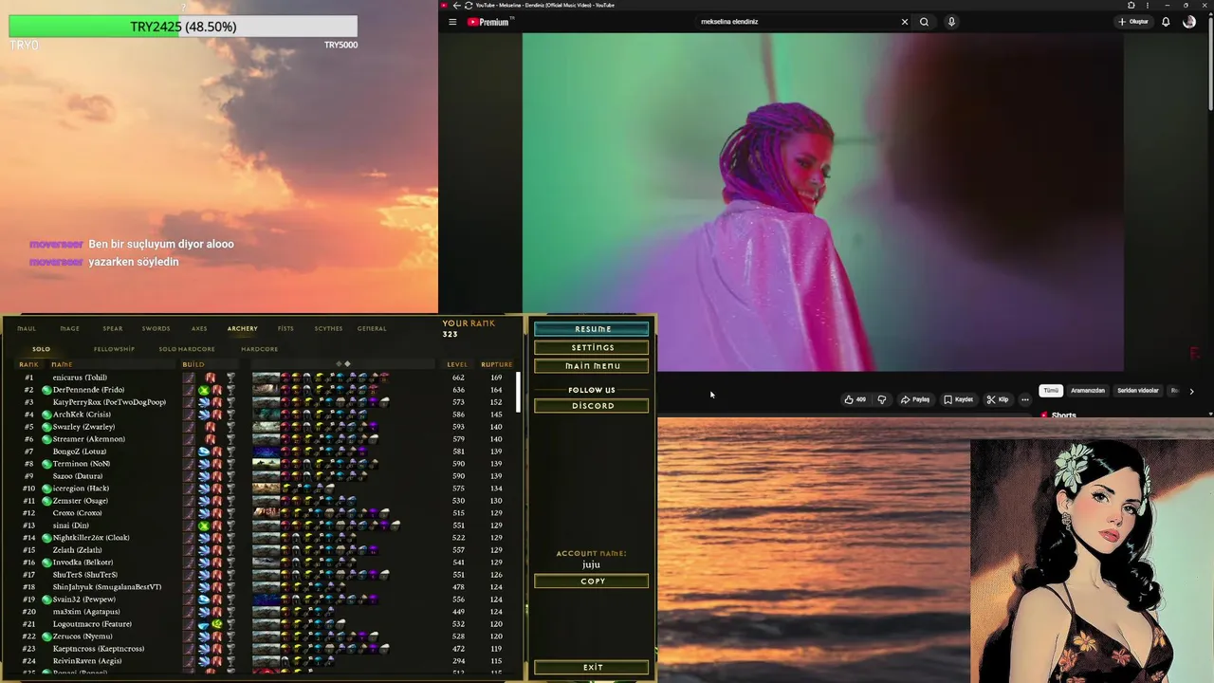
Task: Exit the game via Exit button
Action: pos(592,668)
